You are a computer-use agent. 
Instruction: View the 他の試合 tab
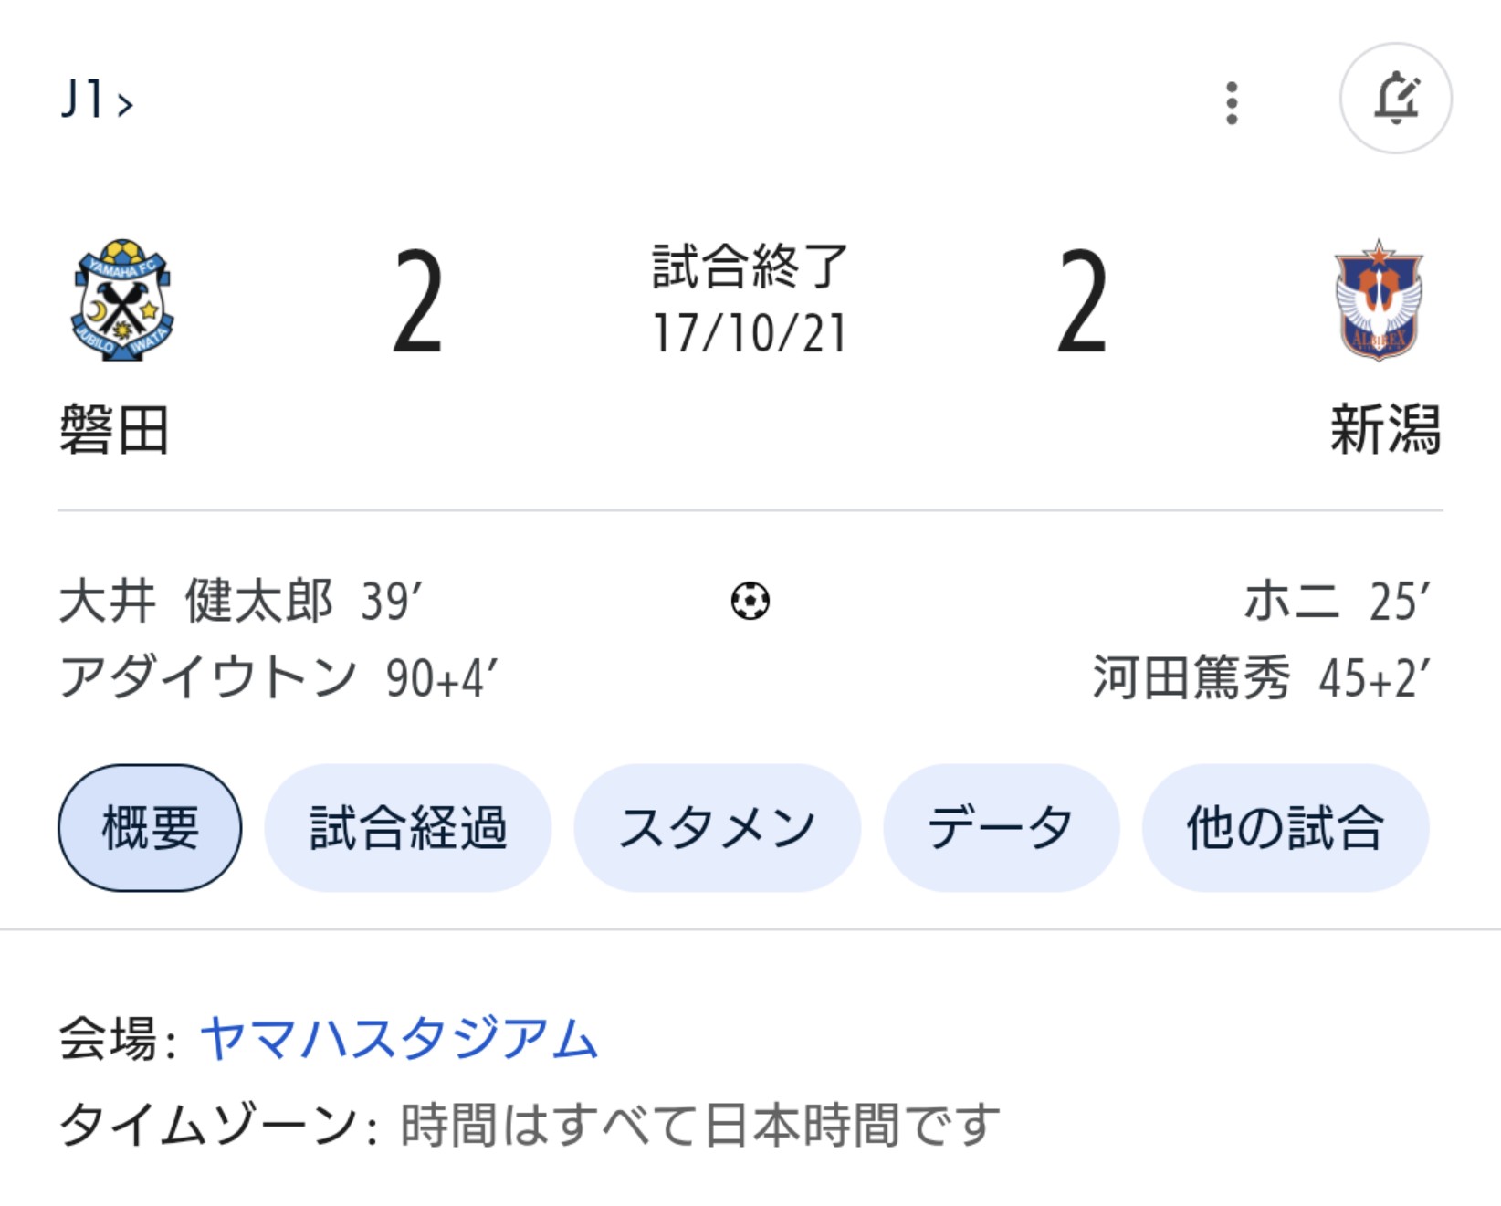[x=1286, y=828]
